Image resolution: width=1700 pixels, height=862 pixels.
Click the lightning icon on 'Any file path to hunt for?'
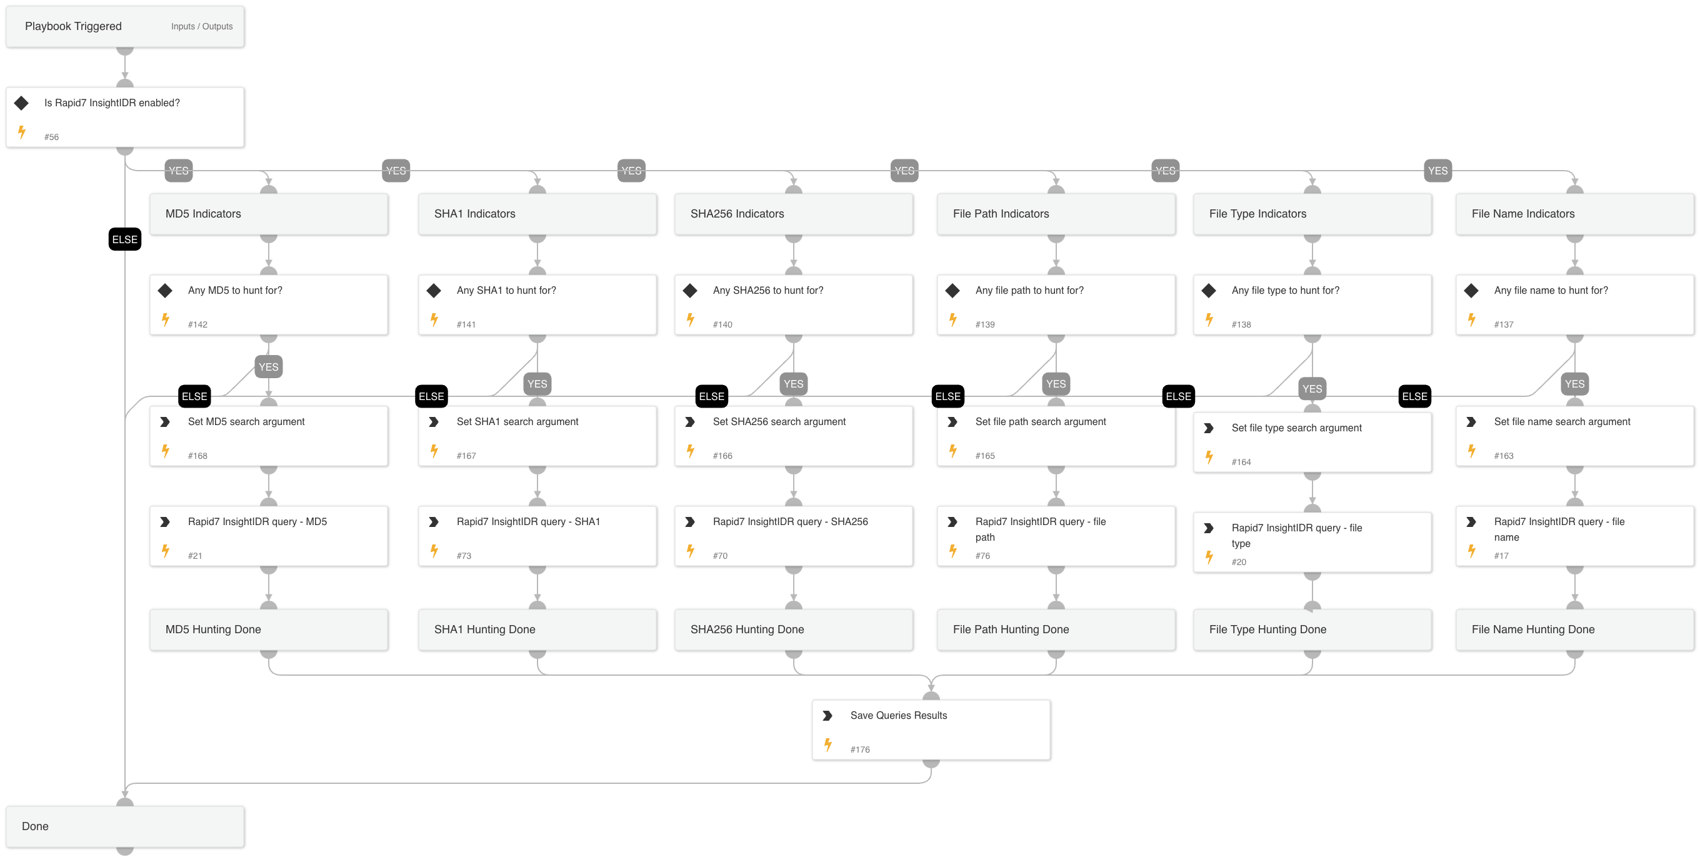point(953,319)
